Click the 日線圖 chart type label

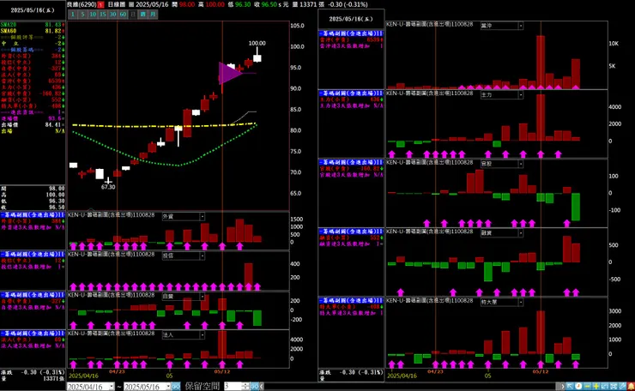pyautogui.click(x=117, y=4)
